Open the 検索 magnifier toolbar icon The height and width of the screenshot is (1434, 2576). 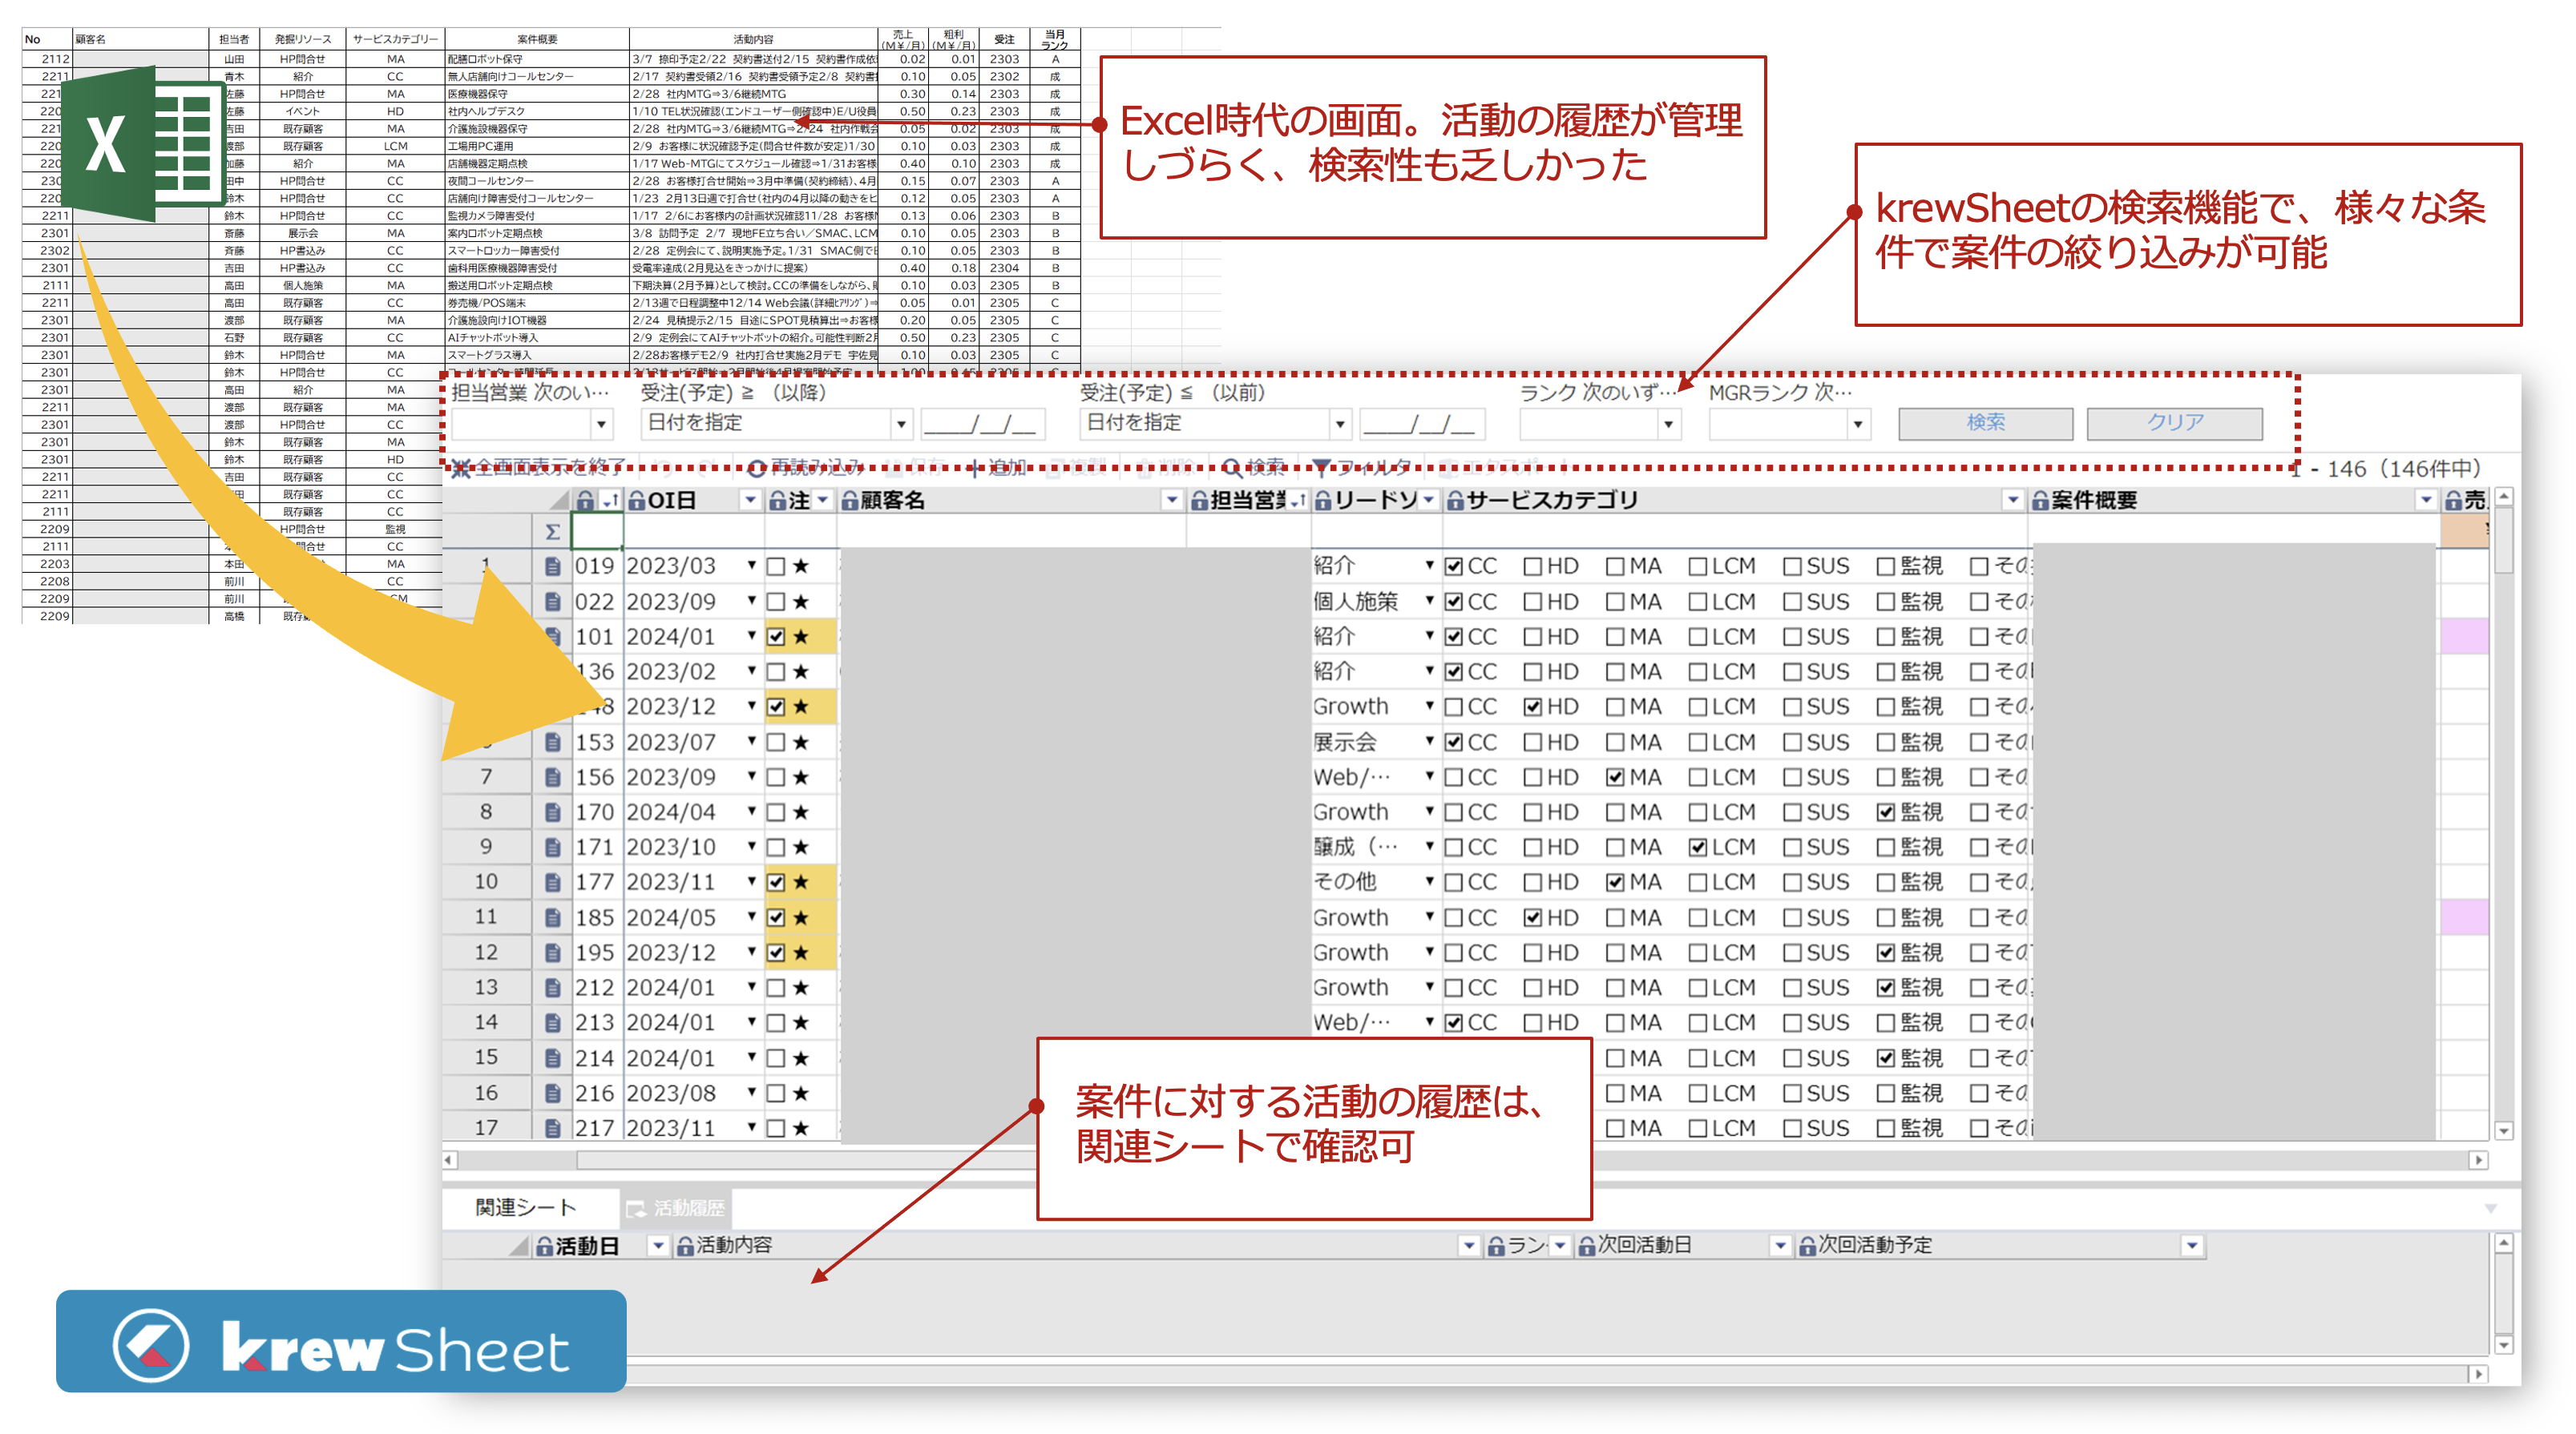1232,468
